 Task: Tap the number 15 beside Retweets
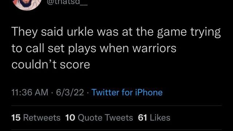click(x=16, y=118)
